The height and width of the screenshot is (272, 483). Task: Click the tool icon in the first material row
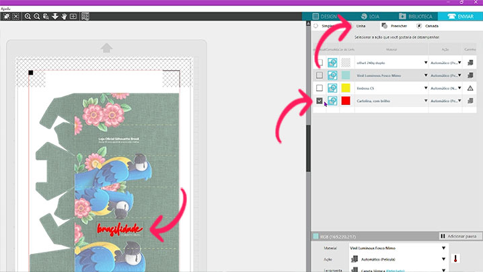pyautogui.click(x=470, y=63)
